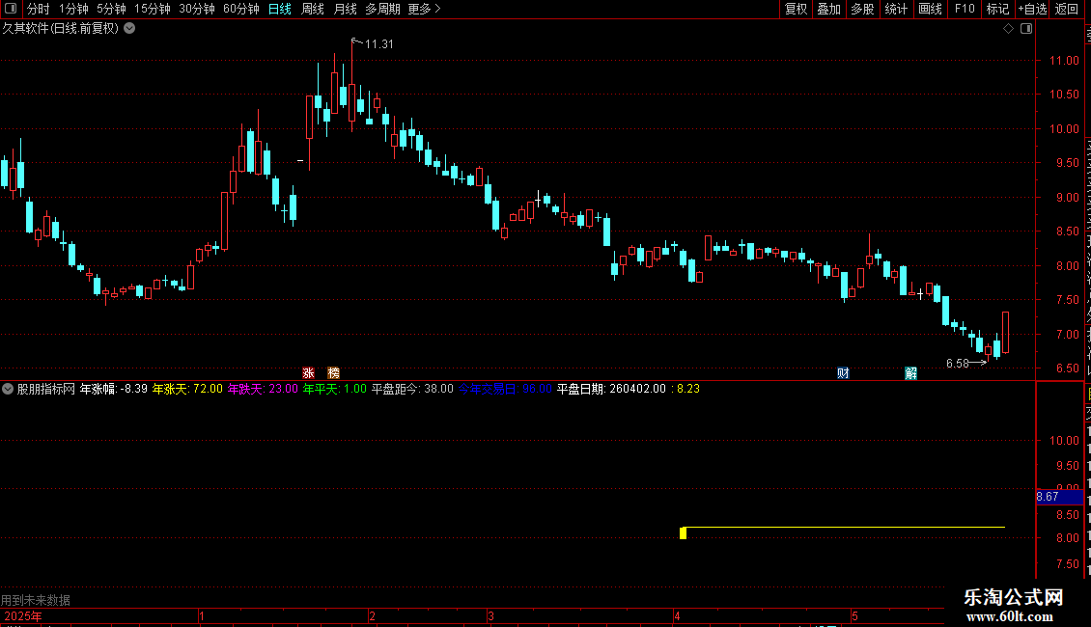
Task: Click the 股朋指标网 indicator name
Action: (46, 390)
